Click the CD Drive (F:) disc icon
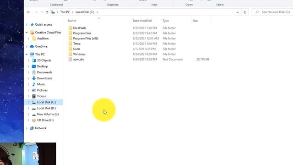293x165 pixels. point(34,120)
